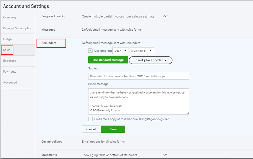Screen dimensions: 253x159
Task: Open the Payments tab
Action: [x=10, y=72]
